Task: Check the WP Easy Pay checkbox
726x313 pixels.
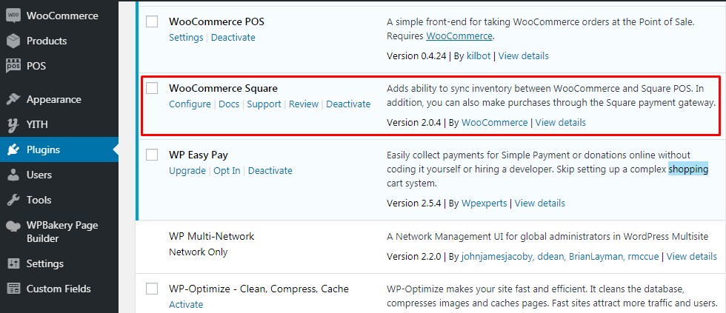Action: pyautogui.click(x=152, y=155)
